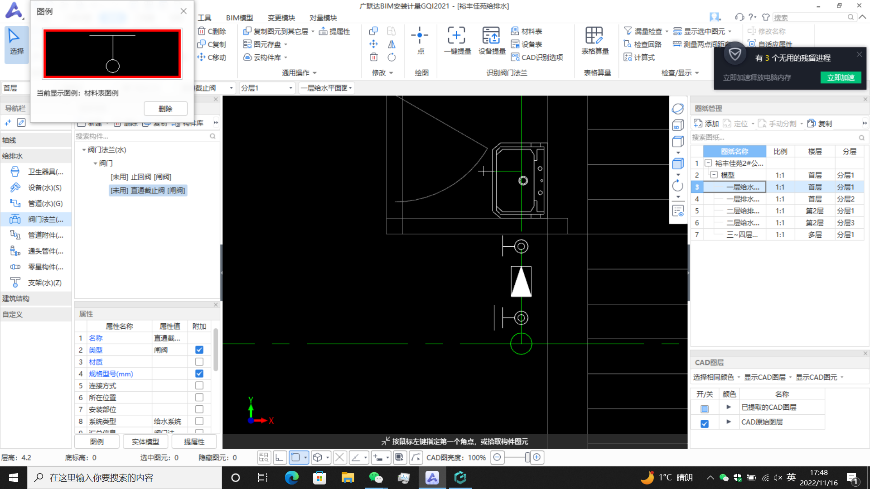Check 所在位置 additional checkbox

pos(199,397)
